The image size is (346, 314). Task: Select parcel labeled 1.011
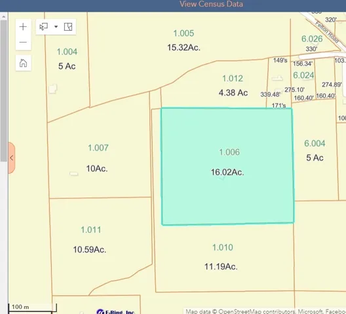pos(91,230)
